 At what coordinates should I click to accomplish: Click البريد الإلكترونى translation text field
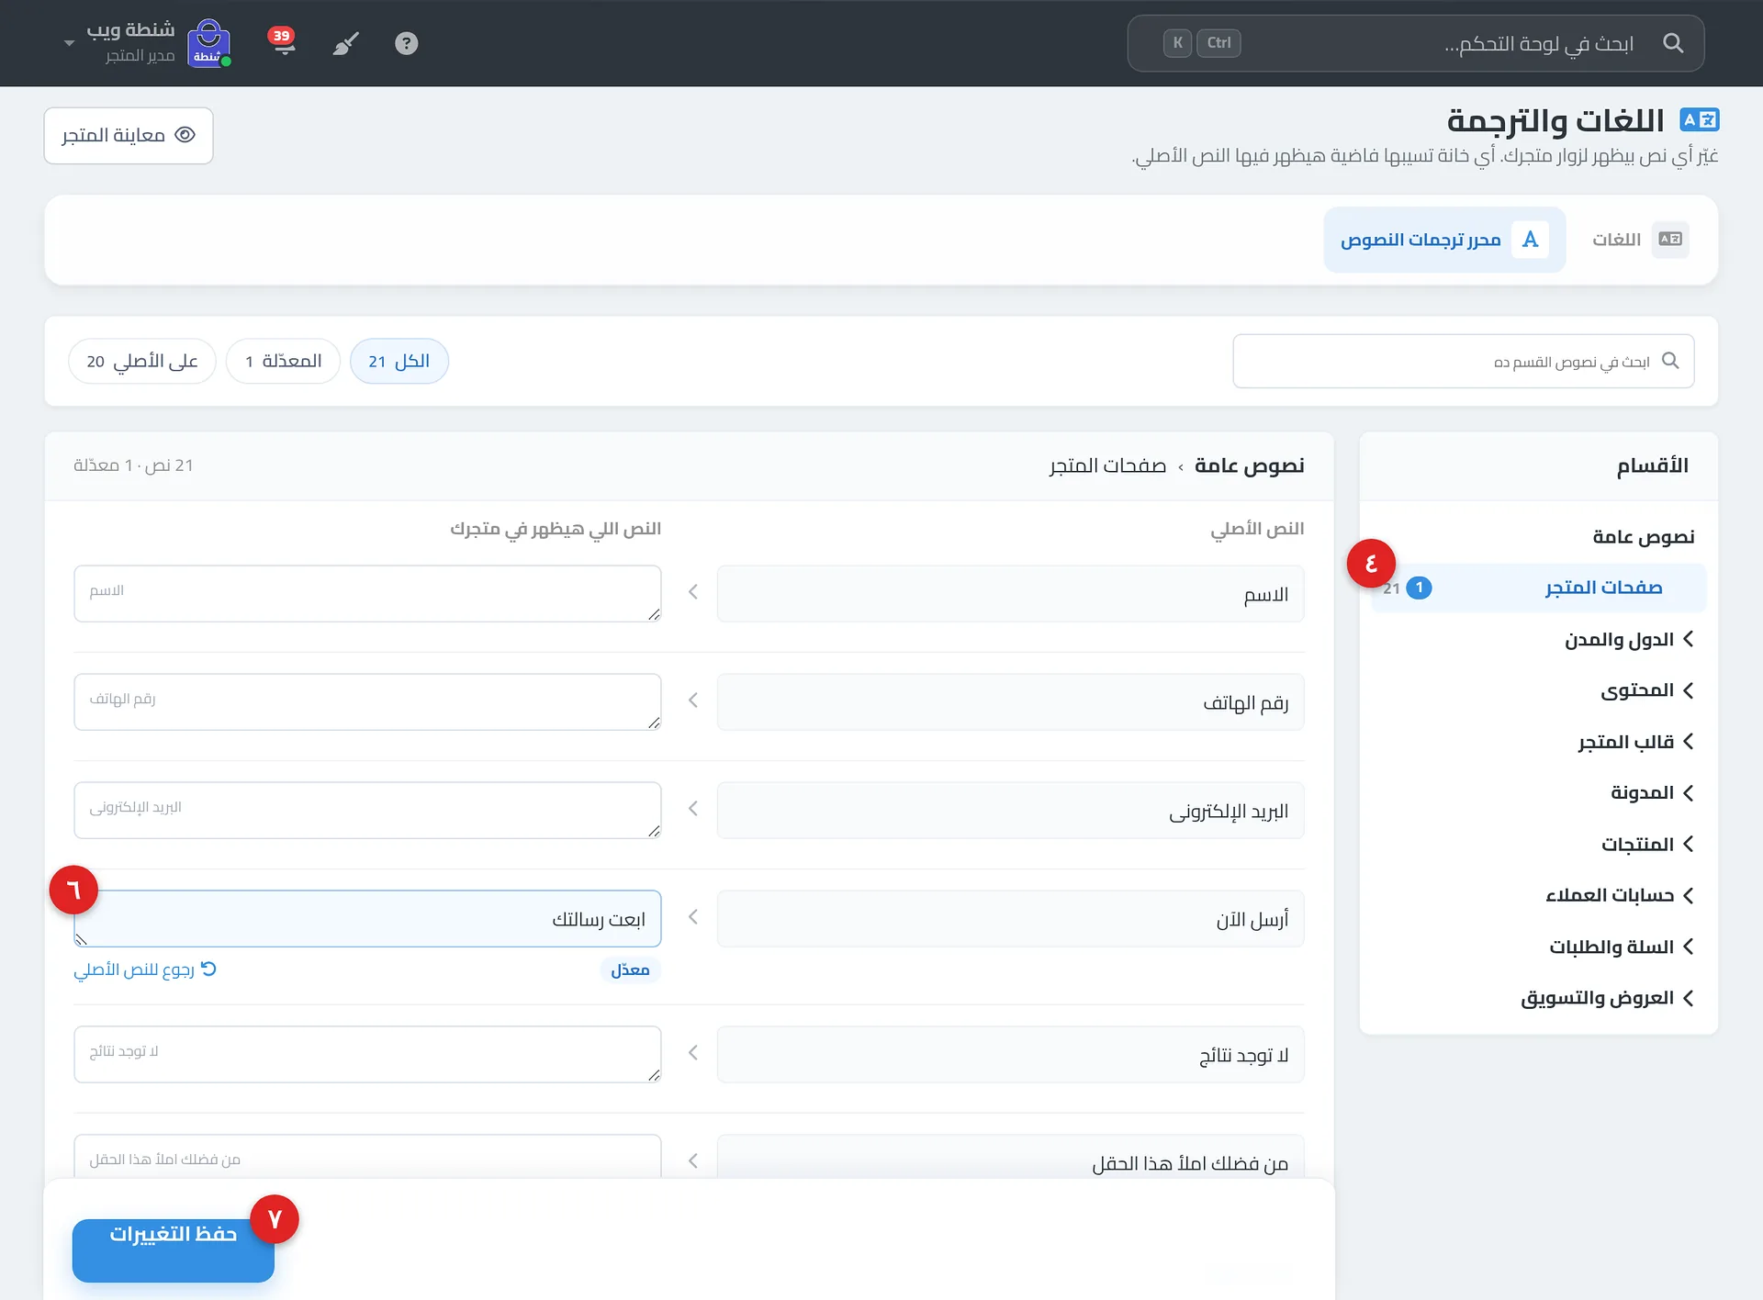(x=367, y=810)
